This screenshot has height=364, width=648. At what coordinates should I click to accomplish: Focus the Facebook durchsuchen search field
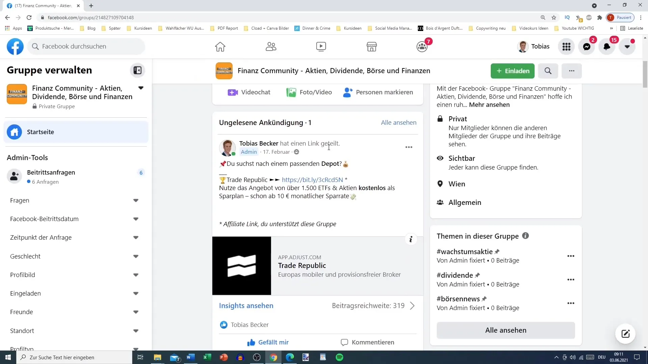point(86,47)
